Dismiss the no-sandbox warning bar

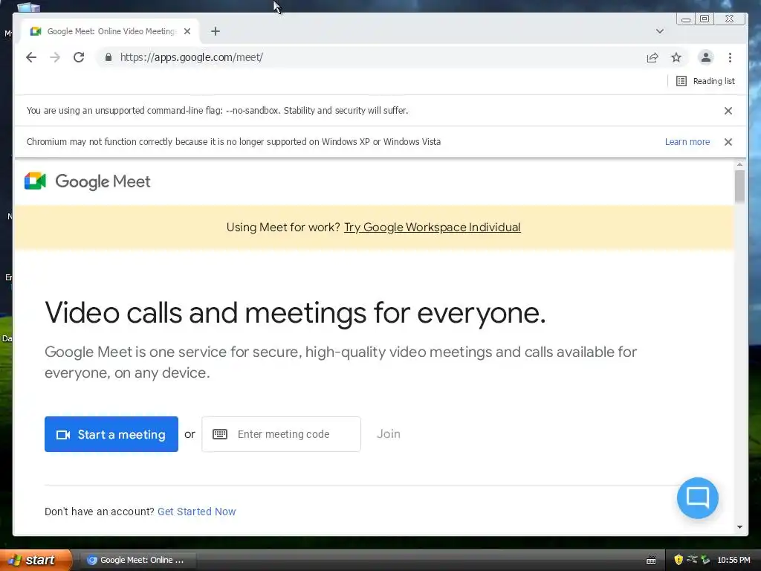pos(728,111)
